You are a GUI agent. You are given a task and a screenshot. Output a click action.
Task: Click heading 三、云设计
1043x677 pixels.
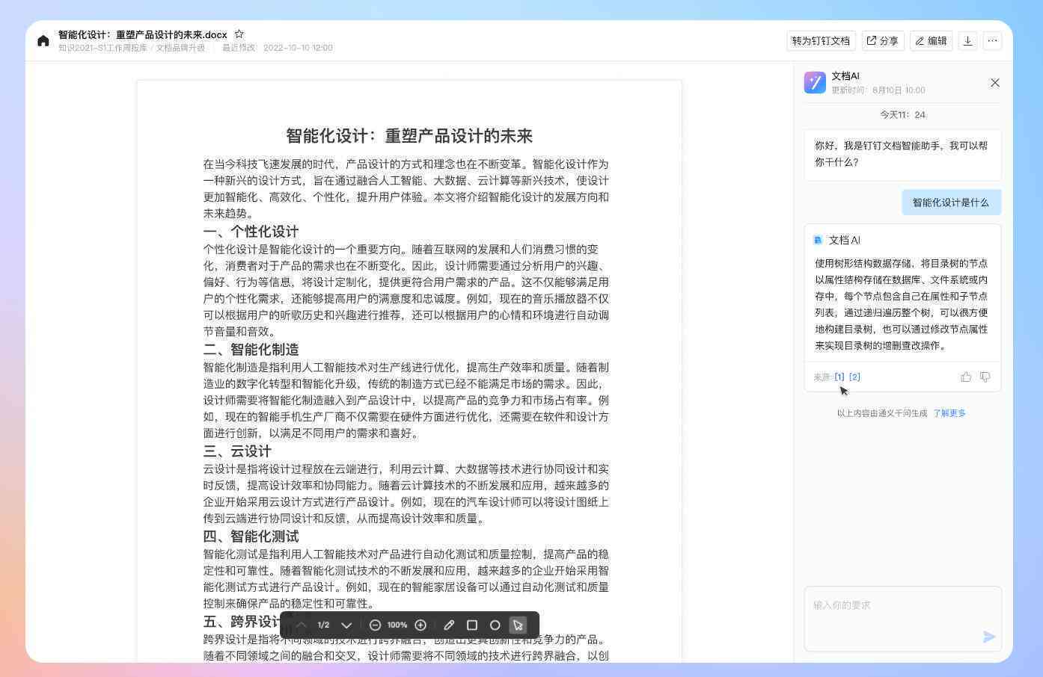click(237, 451)
